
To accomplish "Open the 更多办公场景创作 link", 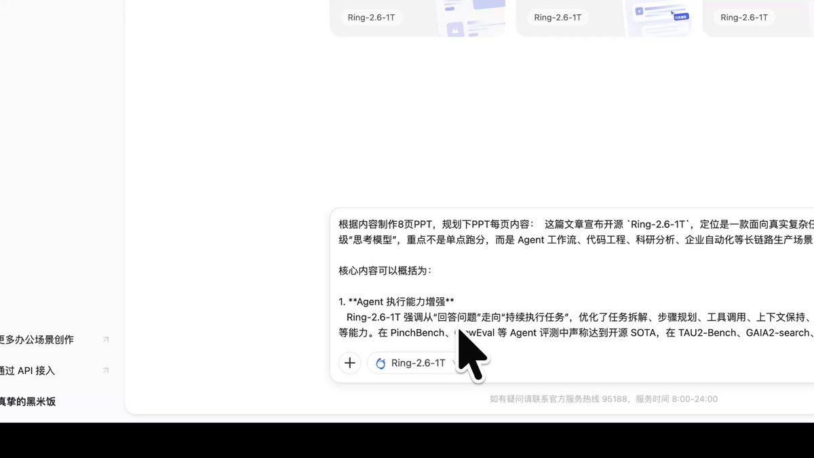I will click(x=37, y=339).
